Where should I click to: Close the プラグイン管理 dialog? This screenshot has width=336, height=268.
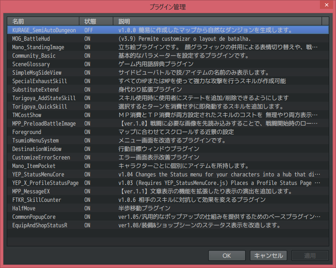coord(327,5)
